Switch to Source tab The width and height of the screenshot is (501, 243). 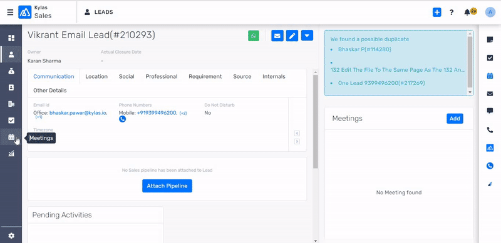[x=242, y=77]
